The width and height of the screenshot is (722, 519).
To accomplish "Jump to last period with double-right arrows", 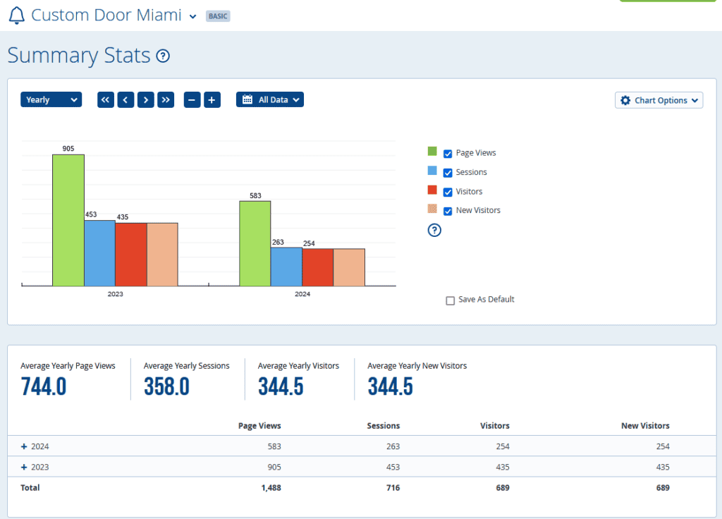I will (x=166, y=100).
